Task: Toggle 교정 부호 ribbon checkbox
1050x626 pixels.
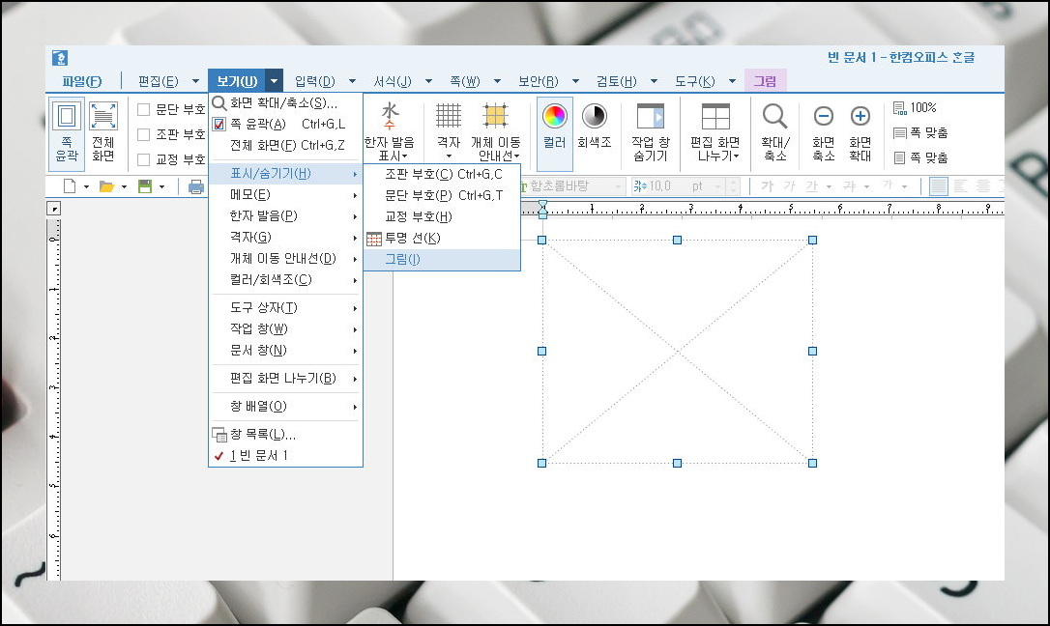Action: pos(143,159)
